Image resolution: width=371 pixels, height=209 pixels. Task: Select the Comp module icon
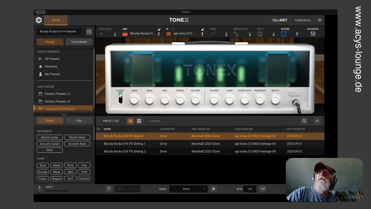[212, 34]
